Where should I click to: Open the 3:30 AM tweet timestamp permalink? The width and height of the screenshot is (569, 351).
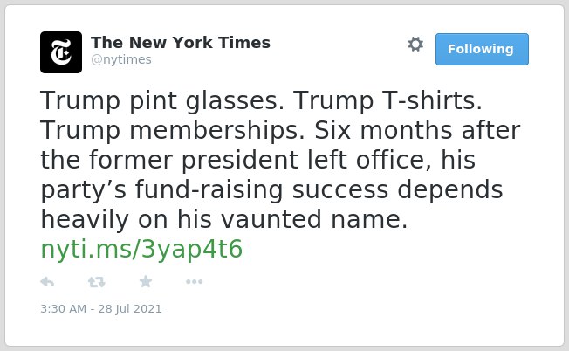pyautogui.click(x=64, y=309)
